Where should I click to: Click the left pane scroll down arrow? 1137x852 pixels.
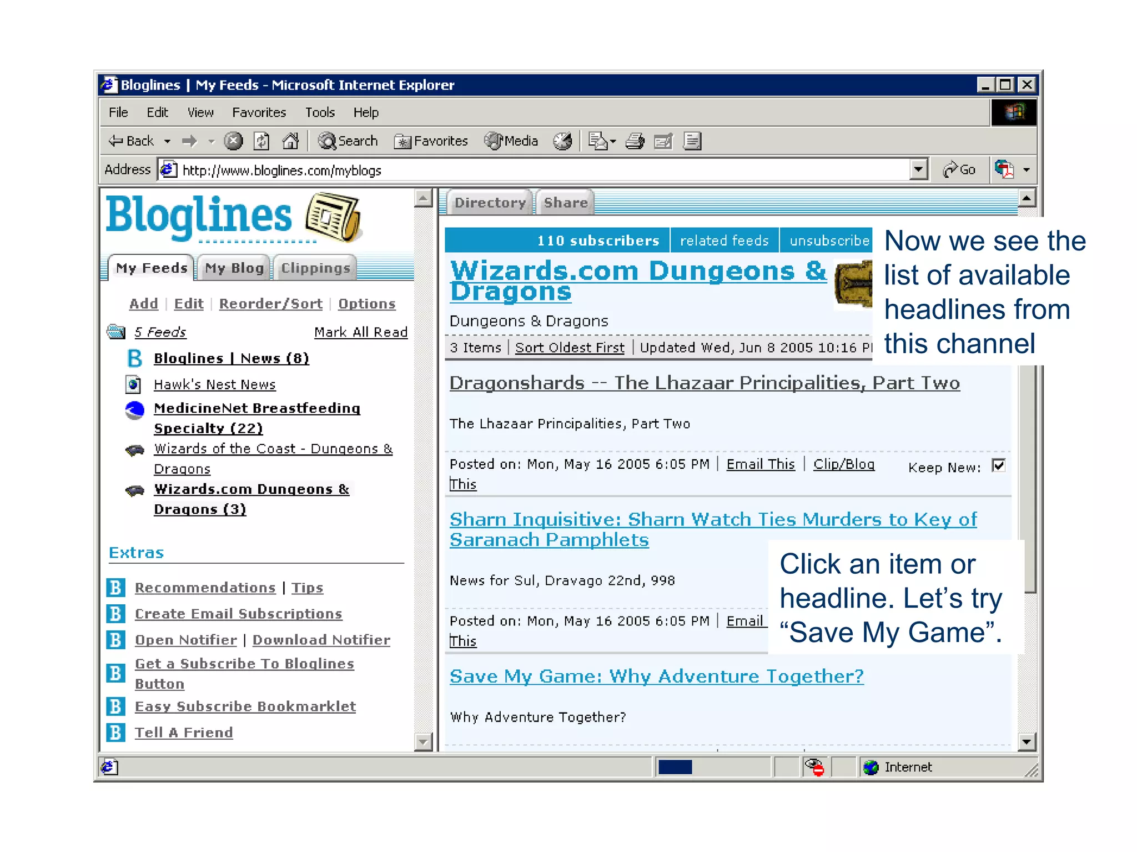point(424,741)
